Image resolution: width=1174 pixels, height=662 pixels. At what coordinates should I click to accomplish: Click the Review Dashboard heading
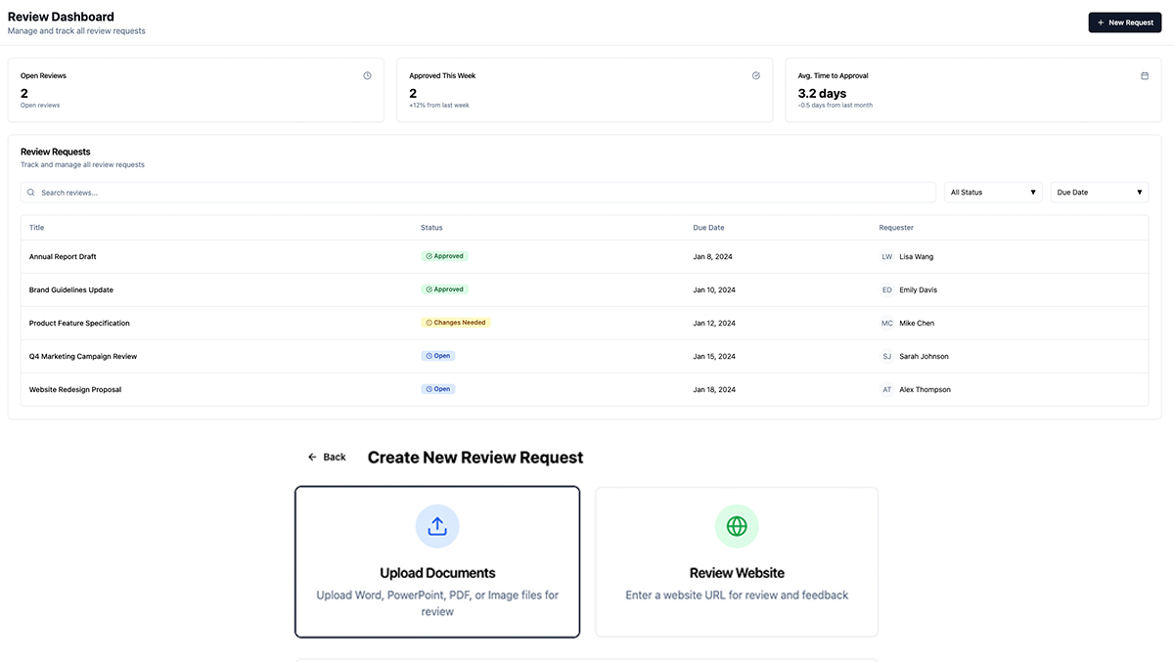coord(61,17)
